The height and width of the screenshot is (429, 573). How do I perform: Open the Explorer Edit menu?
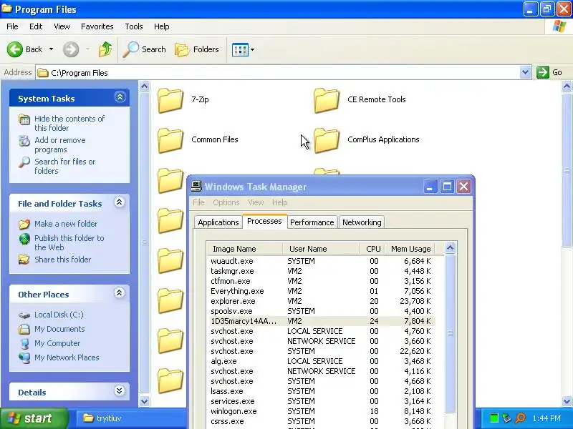(x=36, y=26)
